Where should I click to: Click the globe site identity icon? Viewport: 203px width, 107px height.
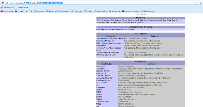point(7,3)
